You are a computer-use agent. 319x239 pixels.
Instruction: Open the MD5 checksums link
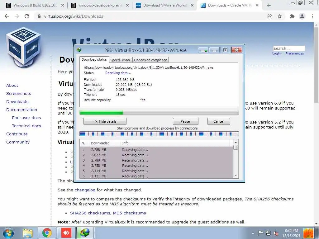129,213
